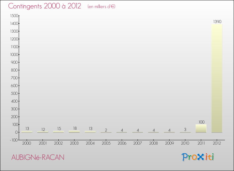Click the value 15 above 2002

coord(59,129)
